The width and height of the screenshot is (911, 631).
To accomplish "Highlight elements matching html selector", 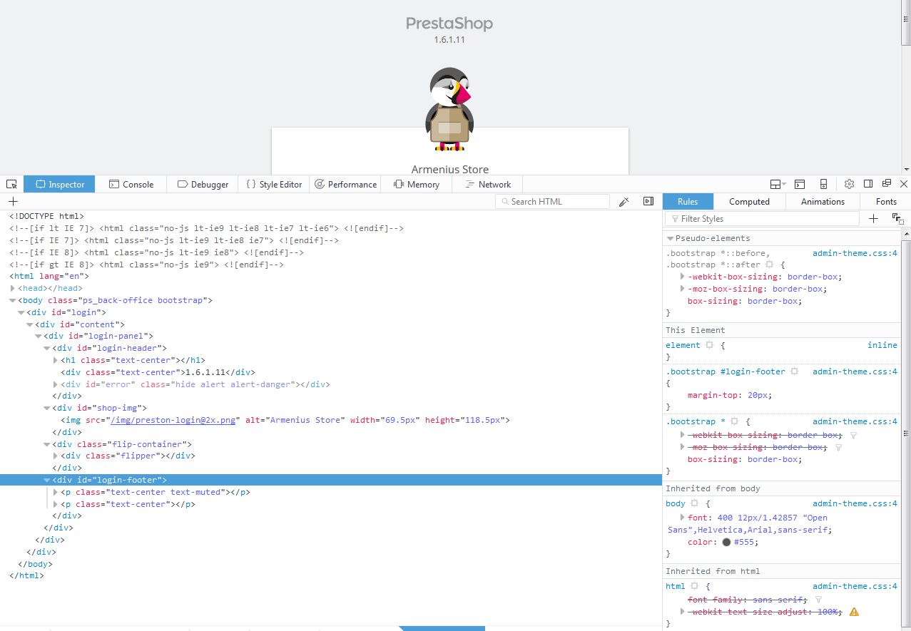I will 694,586.
